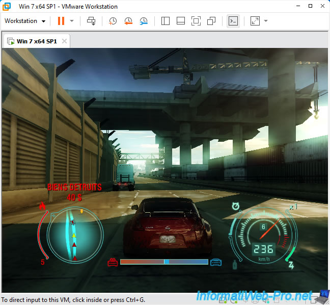Click the gear number 6 on the tachometer
This screenshot has width=330, height=305.
click(x=263, y=227)
